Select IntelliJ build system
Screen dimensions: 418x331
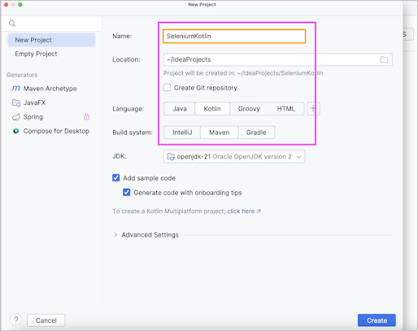click(182, 133)
